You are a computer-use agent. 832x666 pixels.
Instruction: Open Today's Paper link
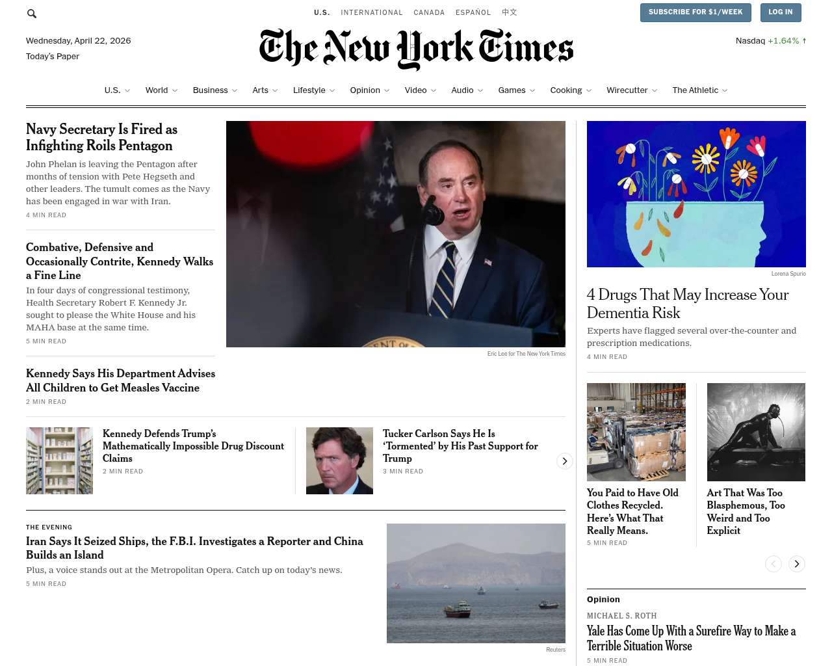pyautogui.click(x=53, y=57)
